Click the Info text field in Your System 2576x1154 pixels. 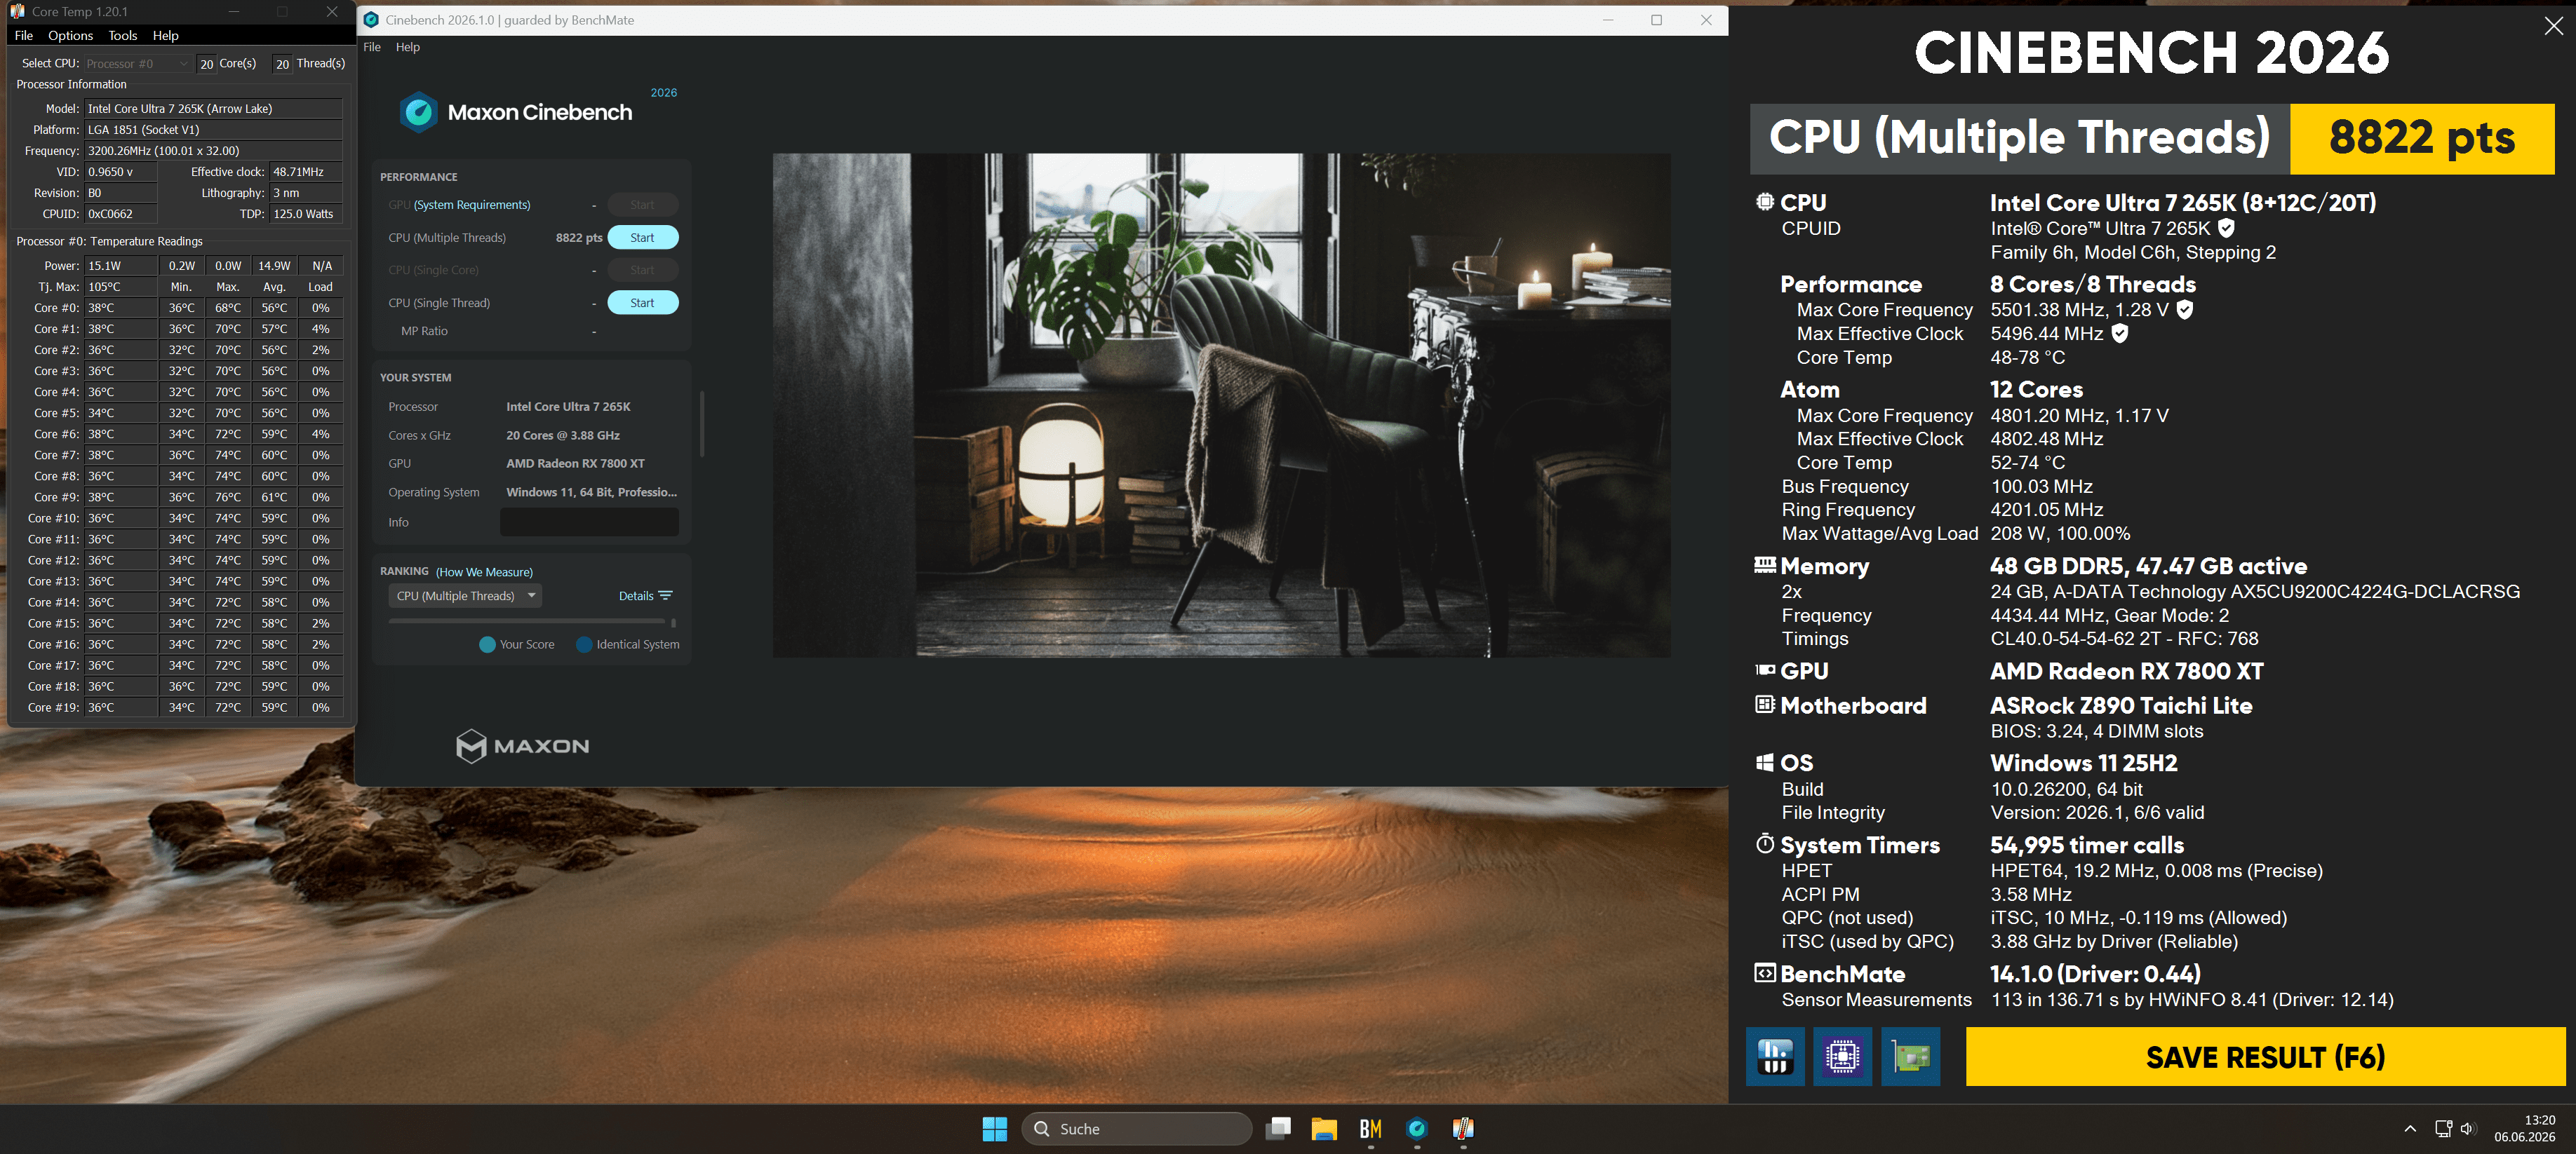pos(589,522)
